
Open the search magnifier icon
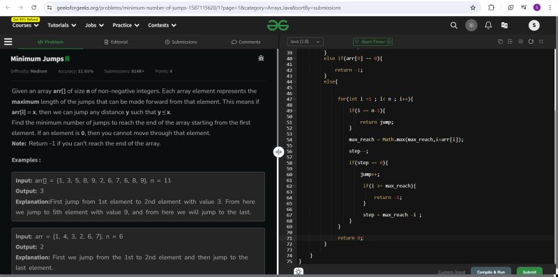pyautogui.click(x=454, y=25)
